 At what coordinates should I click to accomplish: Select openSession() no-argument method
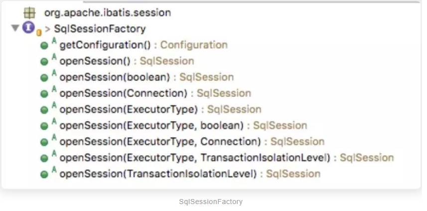point(95,61)
